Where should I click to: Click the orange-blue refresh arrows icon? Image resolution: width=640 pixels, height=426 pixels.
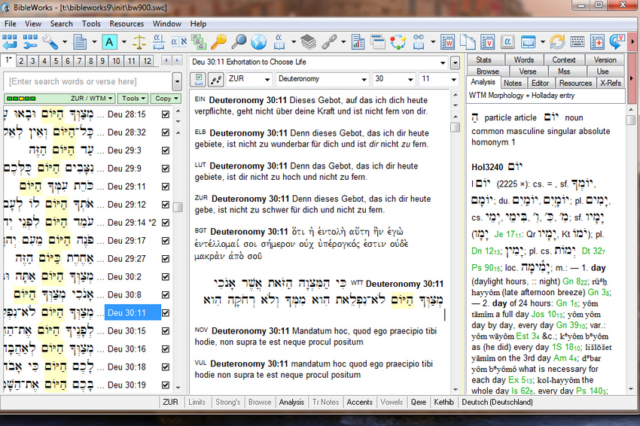[557, 41]
